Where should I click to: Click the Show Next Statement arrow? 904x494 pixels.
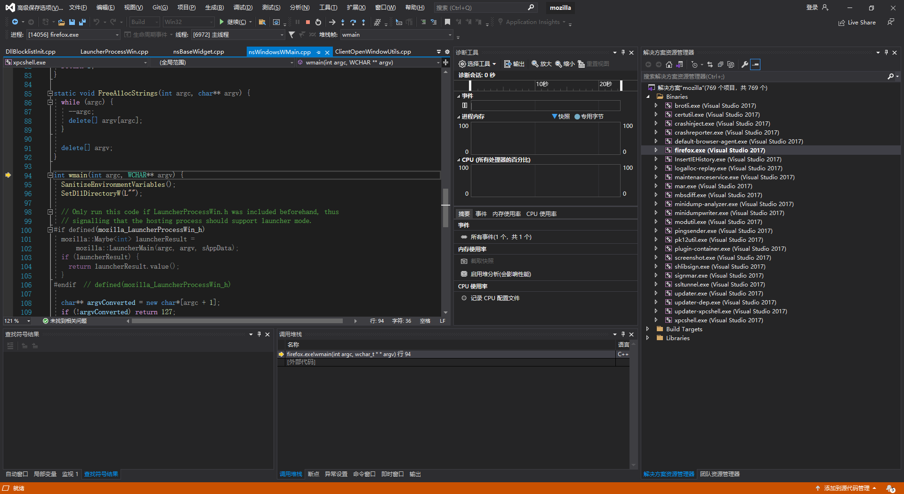click(332, 22)
